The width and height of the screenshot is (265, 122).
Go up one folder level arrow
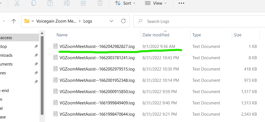14,21
